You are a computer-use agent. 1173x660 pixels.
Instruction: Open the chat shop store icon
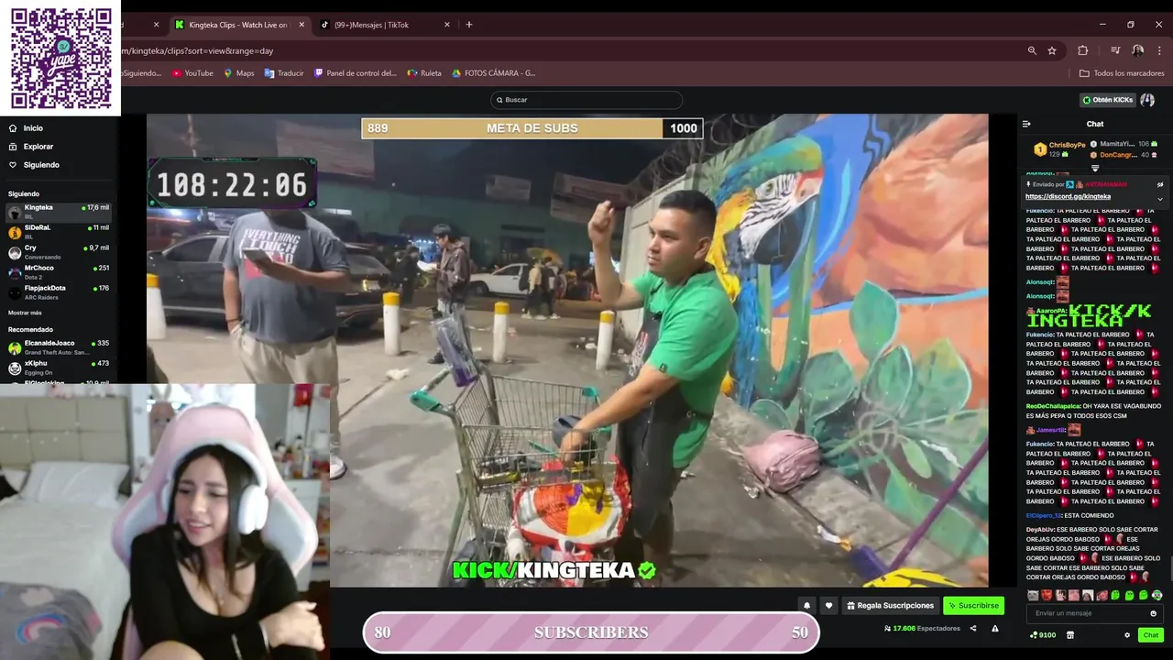(x=1069, y=635)
